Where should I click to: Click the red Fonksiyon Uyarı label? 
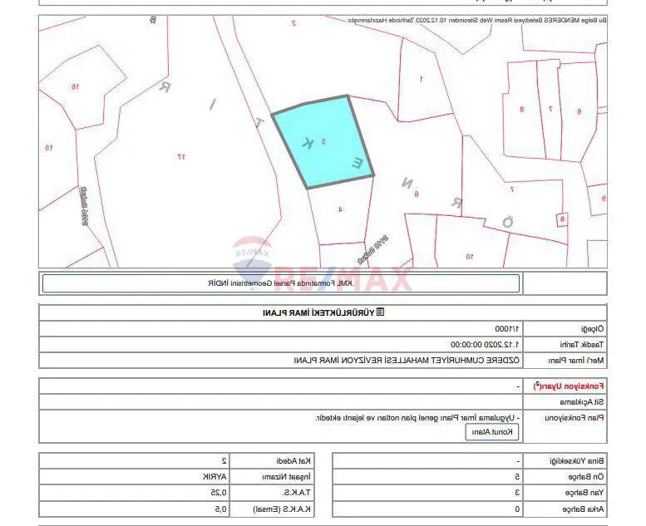coord(569,386)
